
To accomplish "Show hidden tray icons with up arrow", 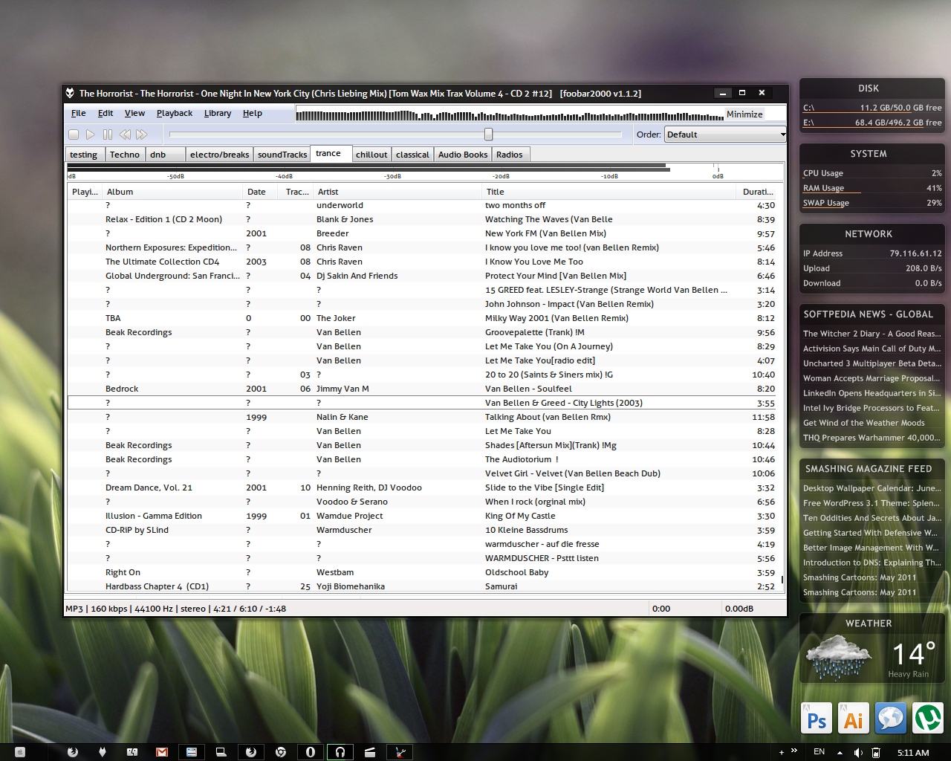I will click(x=840, y=752).
